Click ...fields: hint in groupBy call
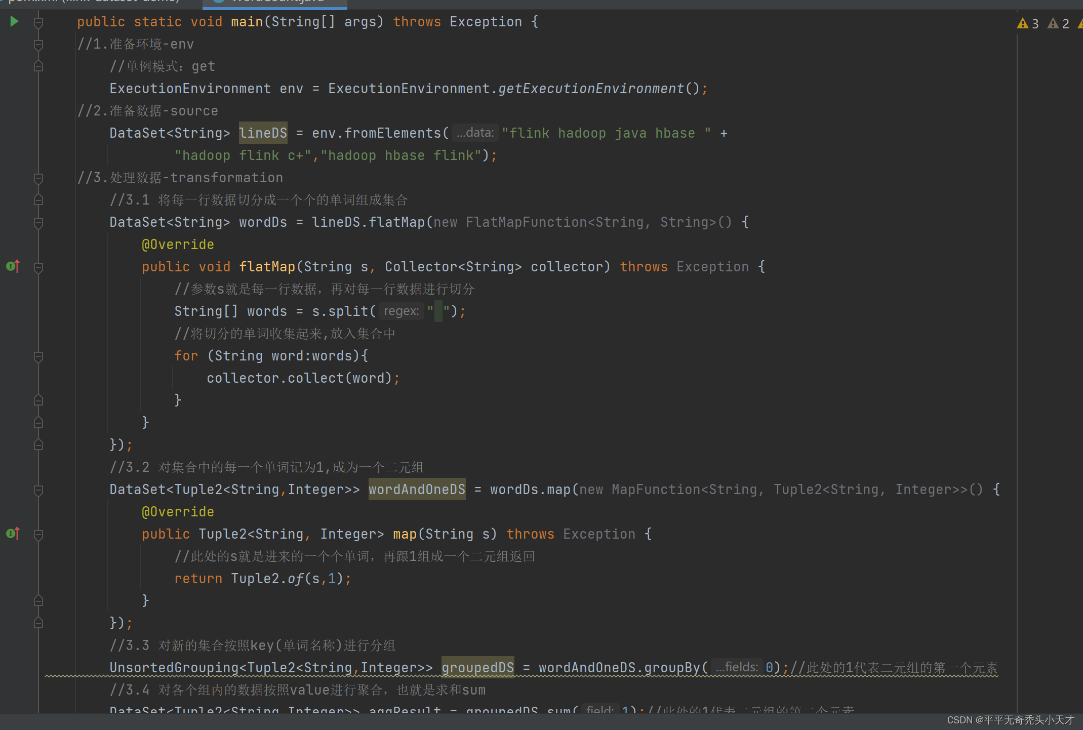The height and width of the screenshot is (730, 1083). [x=737, y=667]
